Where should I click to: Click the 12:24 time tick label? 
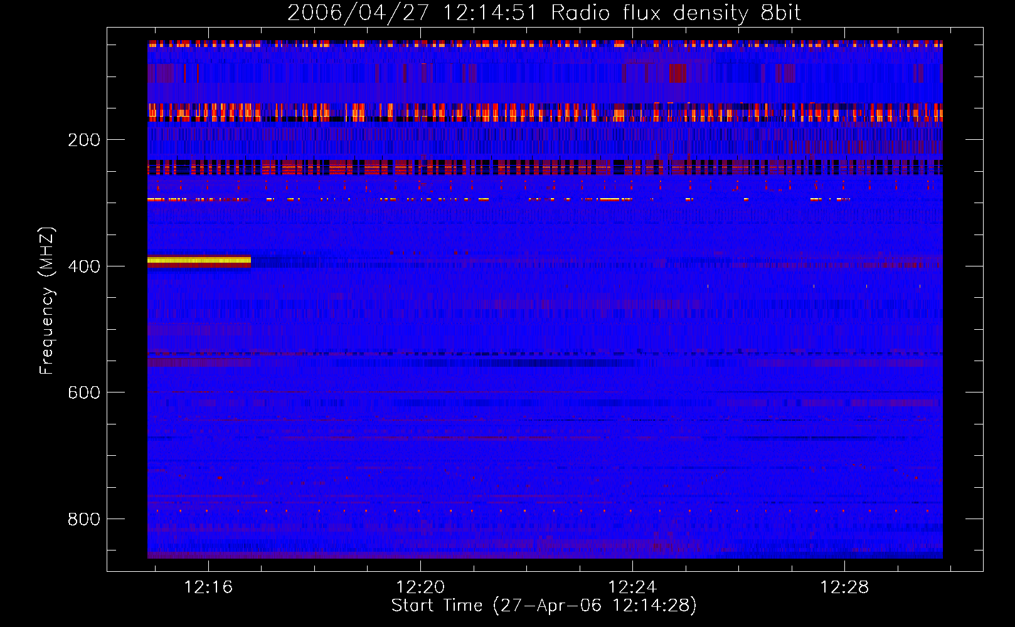pos(632,587)
